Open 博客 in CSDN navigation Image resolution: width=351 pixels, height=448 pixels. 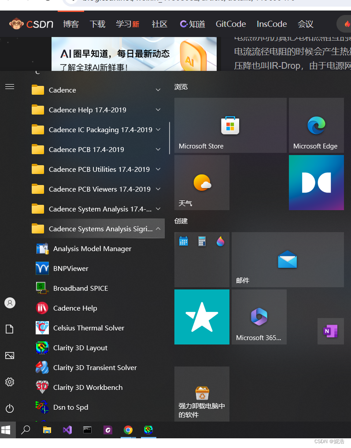71,24
